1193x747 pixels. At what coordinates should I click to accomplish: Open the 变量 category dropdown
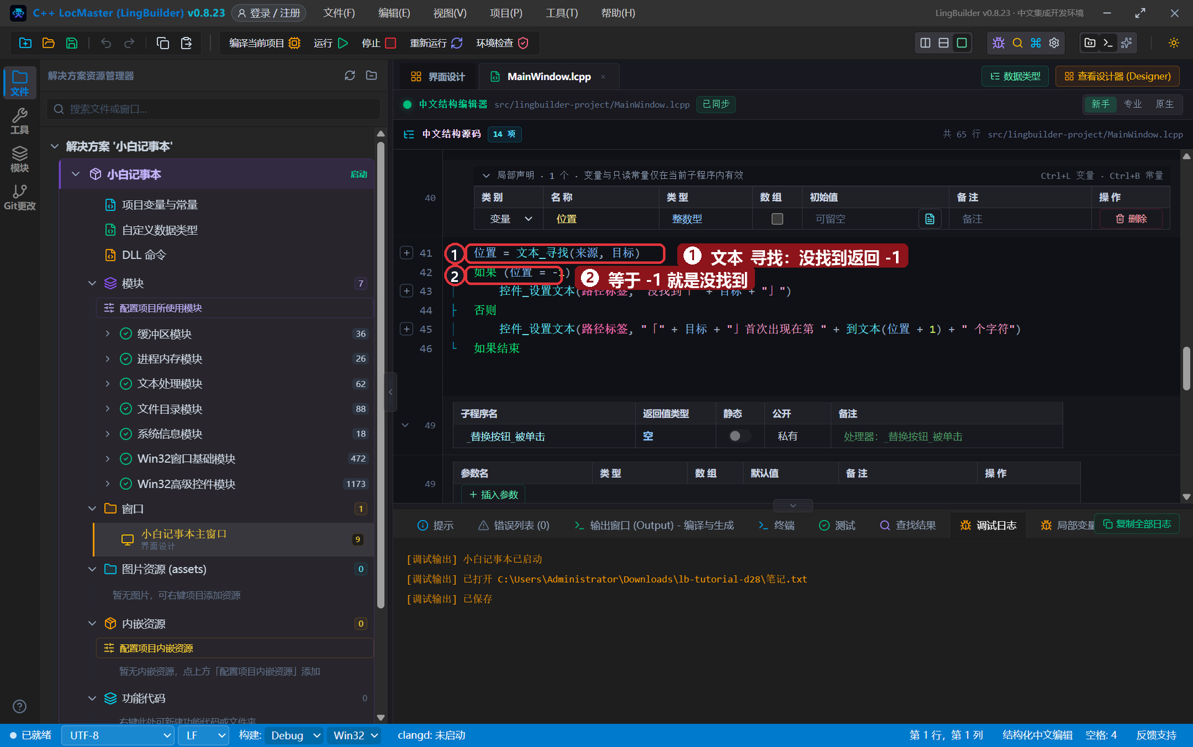coord(510,219)
